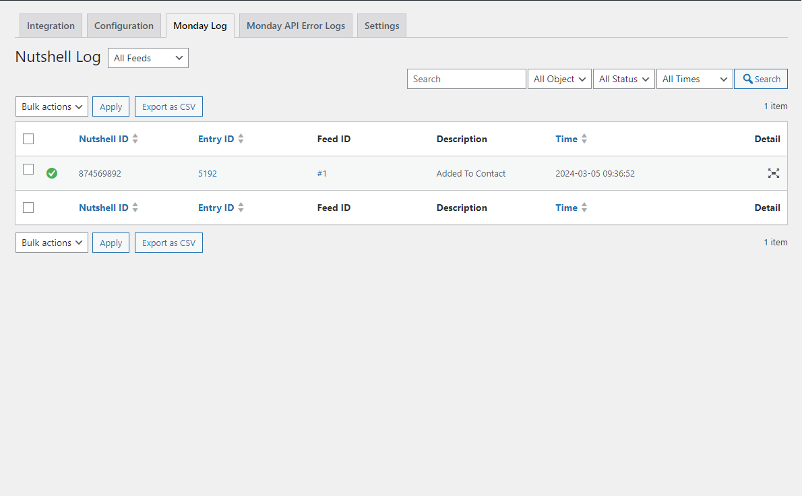Click sort arrows beside bottom Entry ID header
Image resolution: width=802 pixels, height=496 pixels.
[241, 208]
